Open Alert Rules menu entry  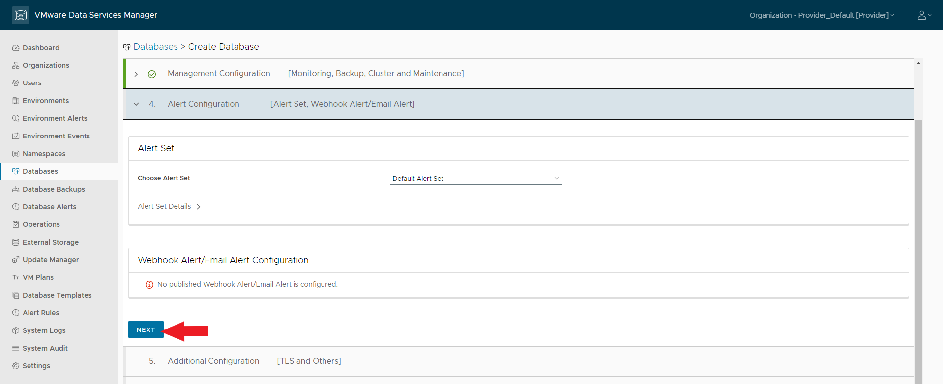(41, 313)
